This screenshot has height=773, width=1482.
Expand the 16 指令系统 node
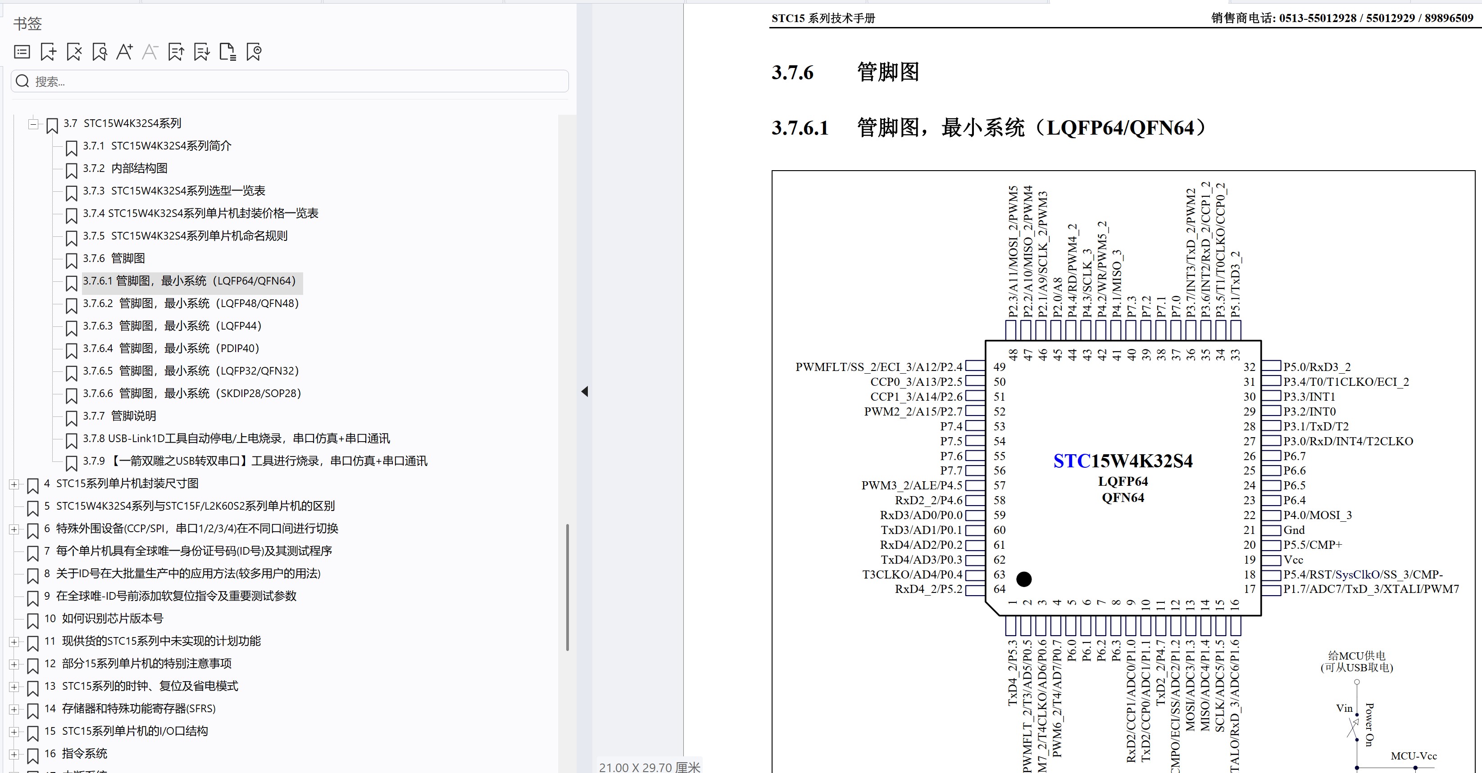point(14,754)
